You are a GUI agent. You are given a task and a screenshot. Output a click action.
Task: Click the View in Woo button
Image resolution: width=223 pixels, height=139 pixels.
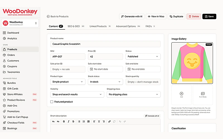tap(156, 16)
